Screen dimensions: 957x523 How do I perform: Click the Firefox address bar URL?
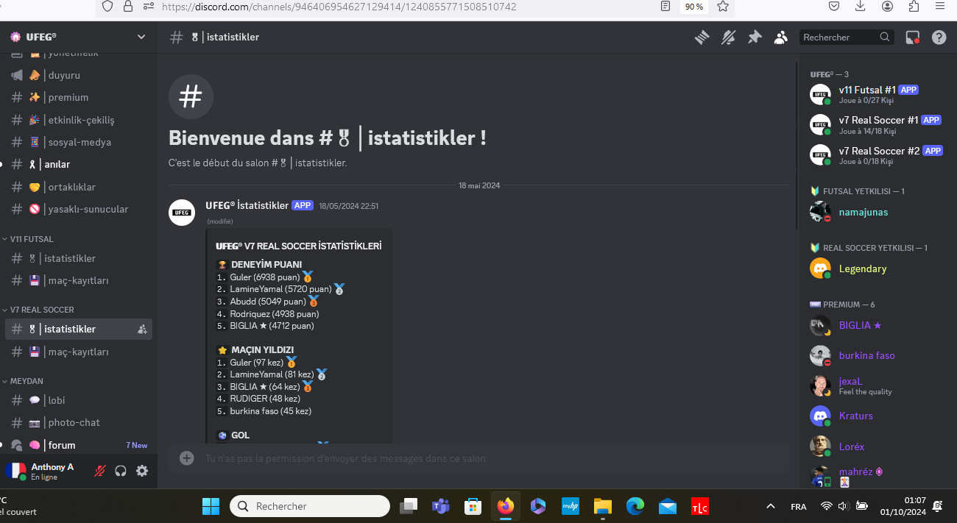click(x=339, y=7)
